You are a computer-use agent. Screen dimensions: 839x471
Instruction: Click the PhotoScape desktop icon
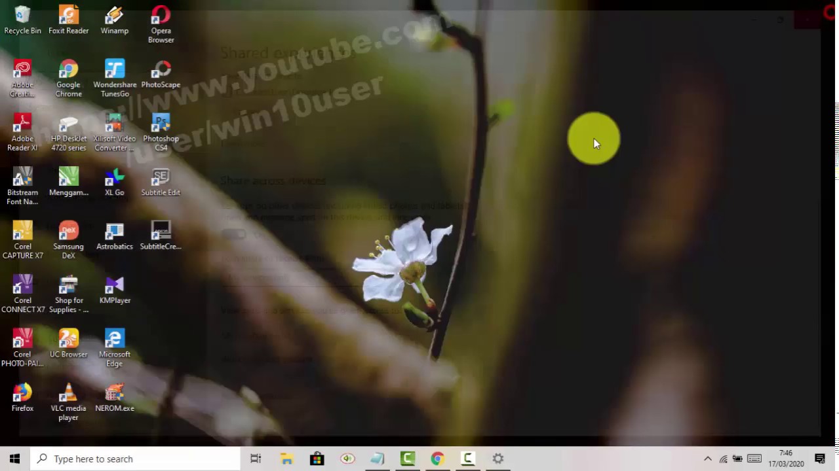tap(161, 74)
